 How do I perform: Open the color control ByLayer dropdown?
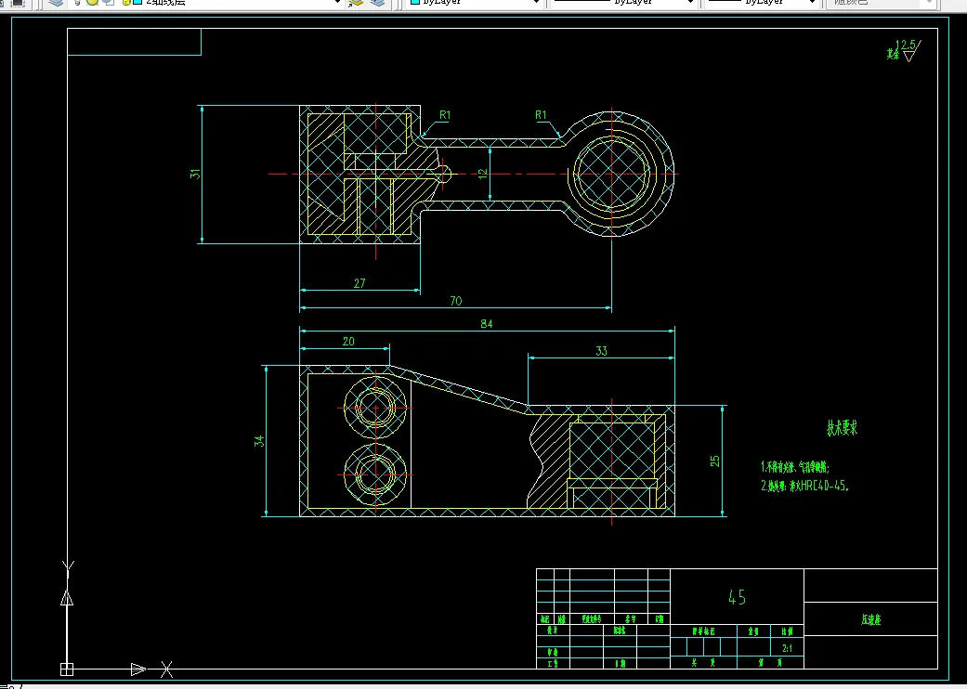(x=475, y=3)
